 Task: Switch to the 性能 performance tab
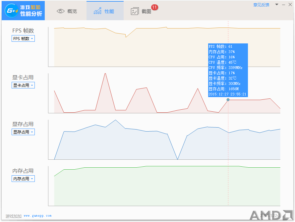click(105, 11)
